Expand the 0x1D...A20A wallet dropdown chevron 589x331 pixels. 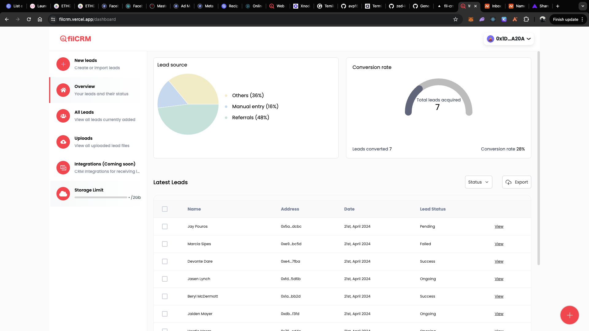click(x=529, y=39)
